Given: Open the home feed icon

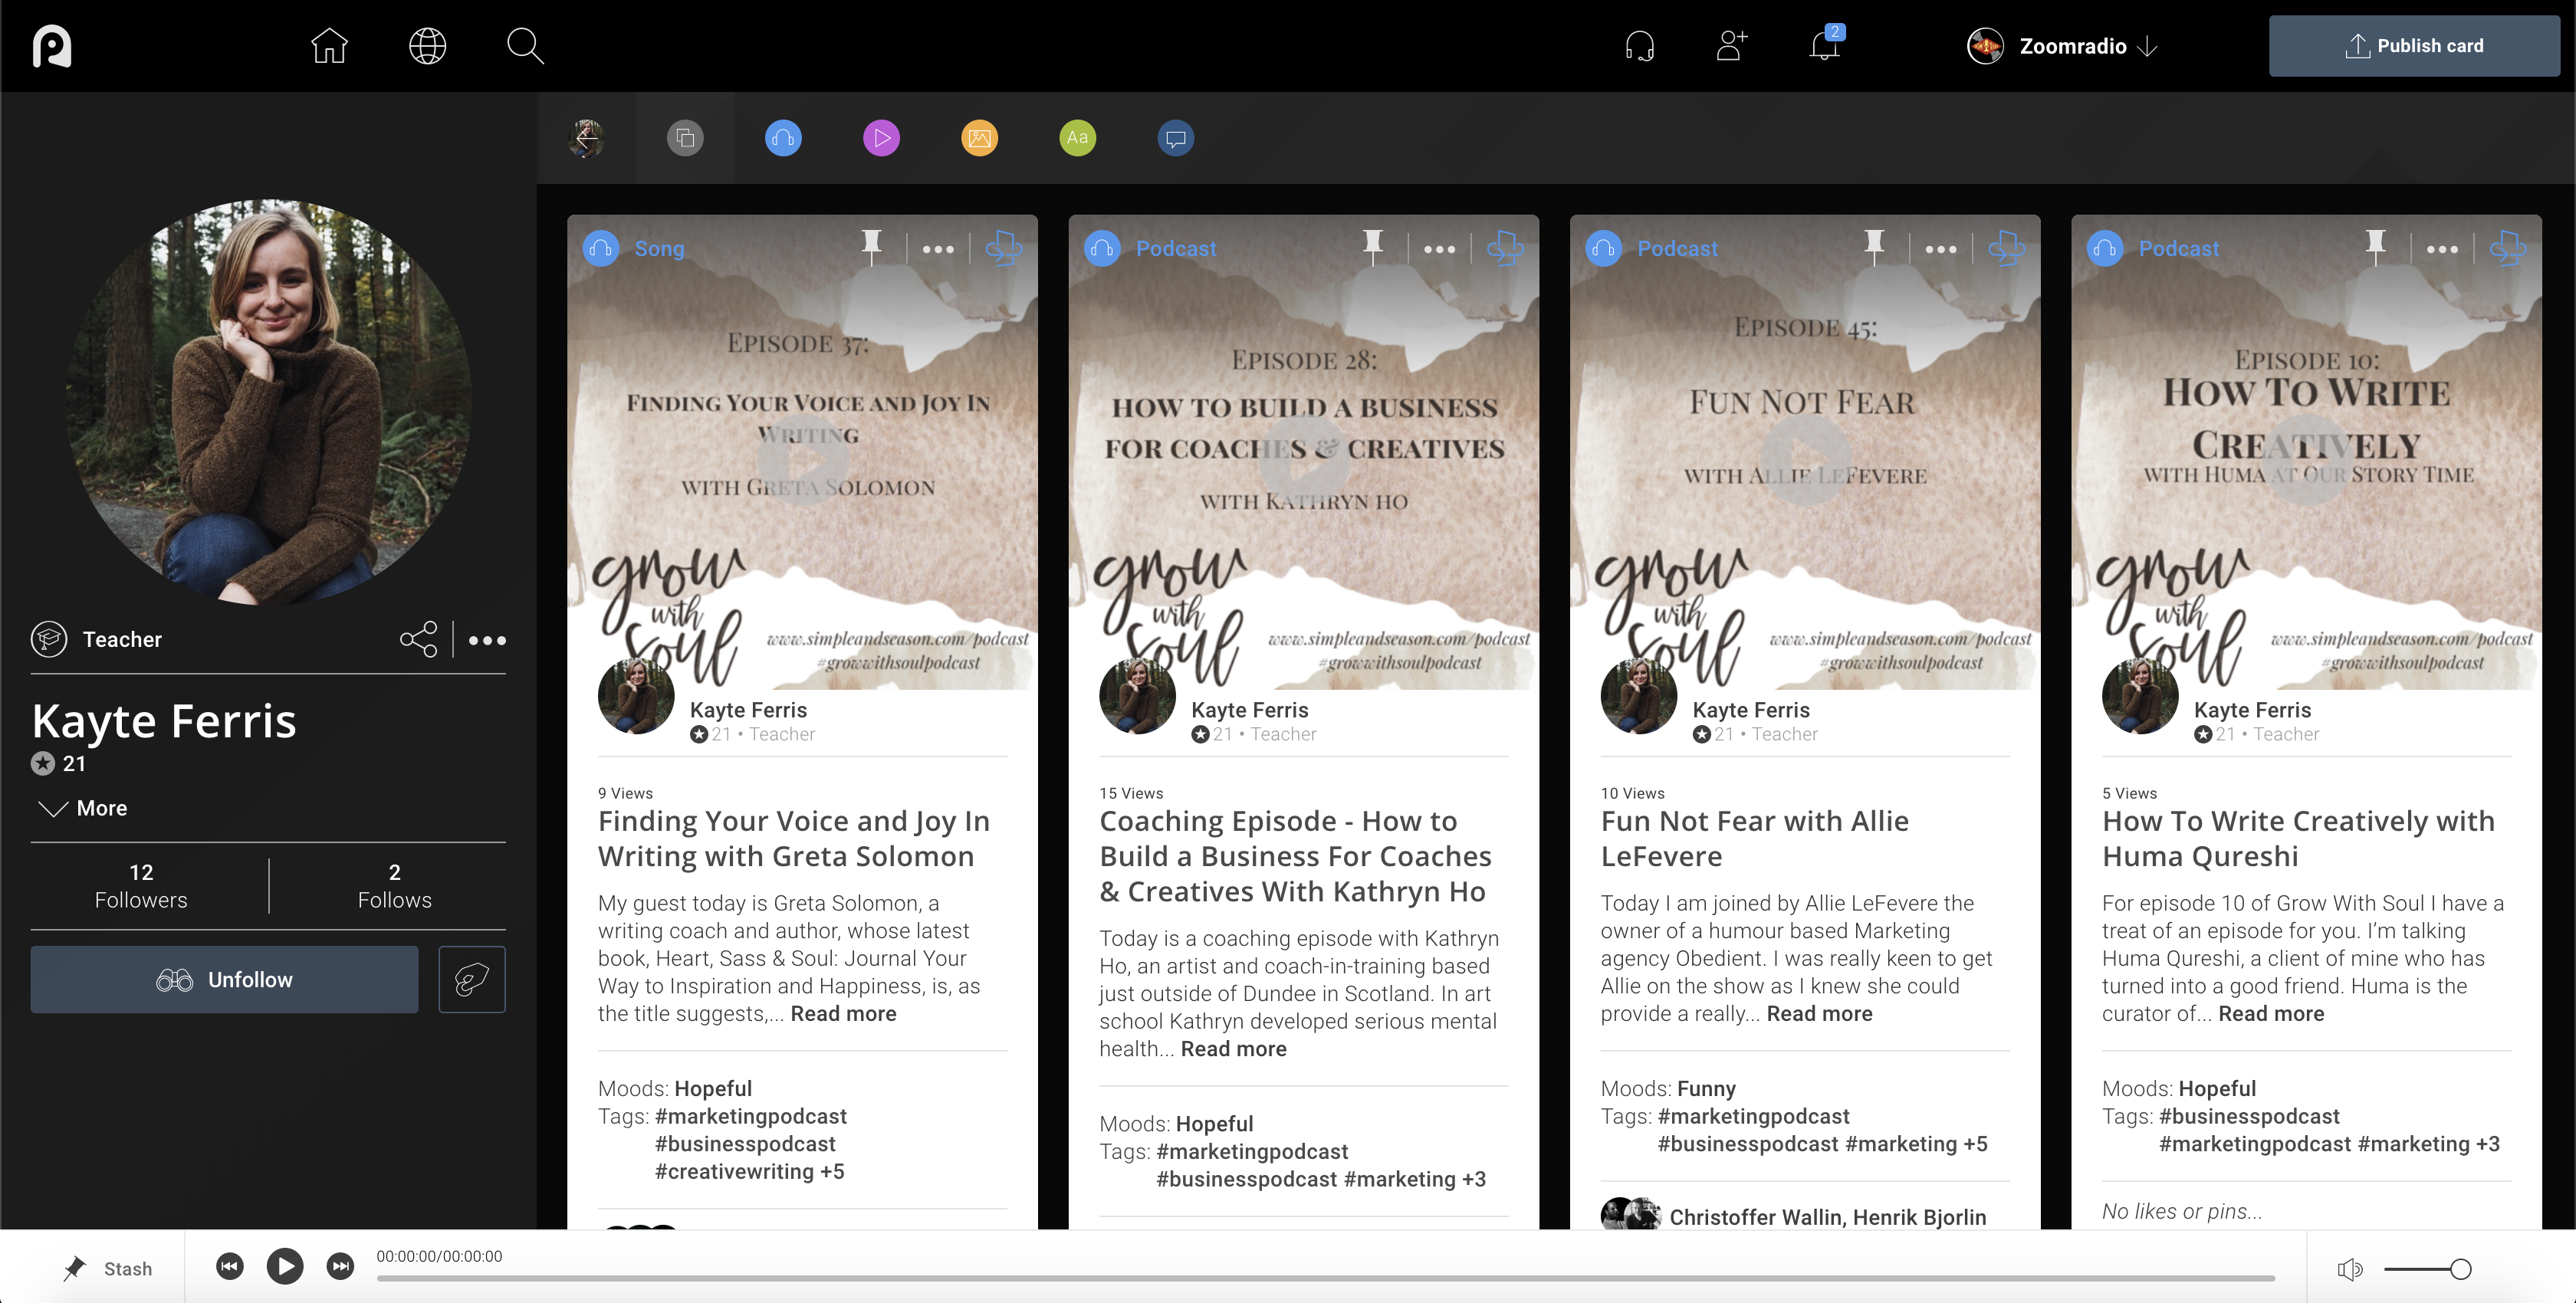Looking at the screenshot, I should click(x=329, y=46).
